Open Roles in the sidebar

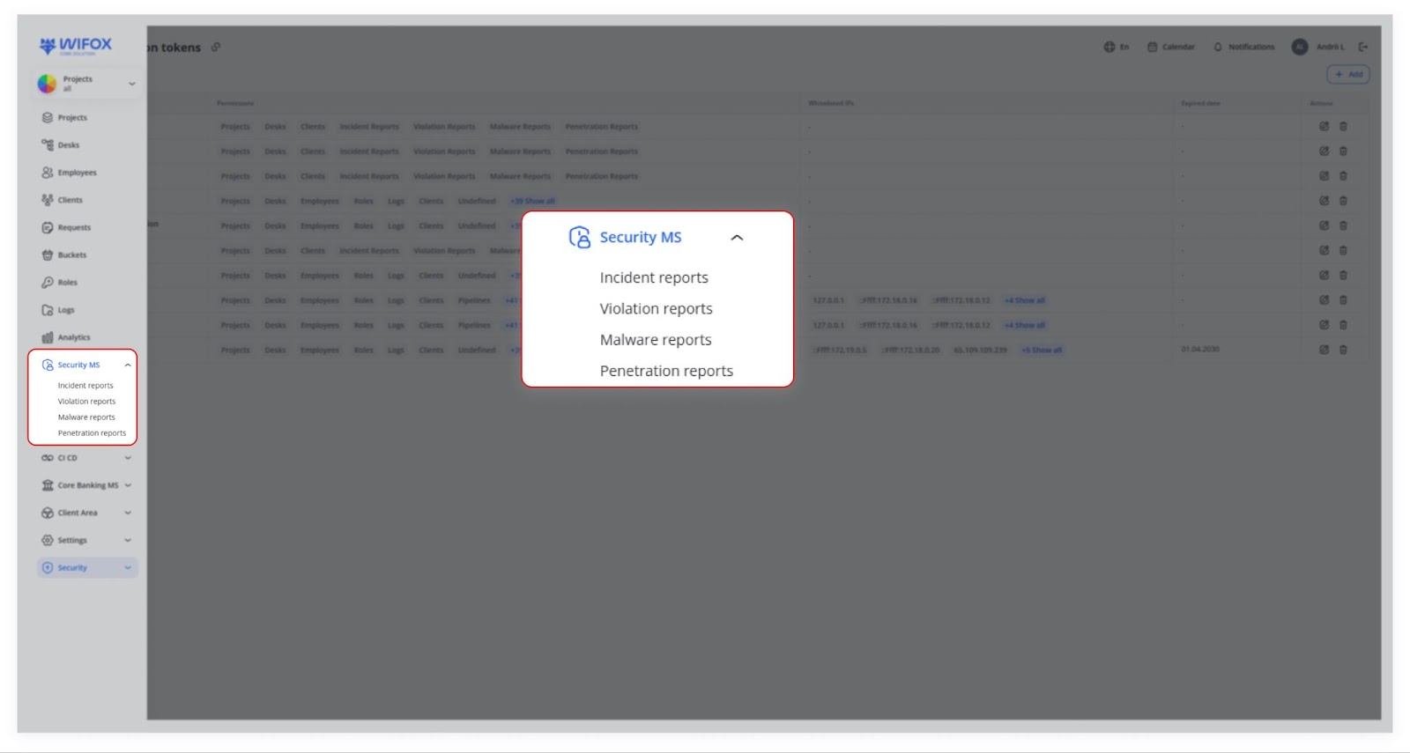59,282
